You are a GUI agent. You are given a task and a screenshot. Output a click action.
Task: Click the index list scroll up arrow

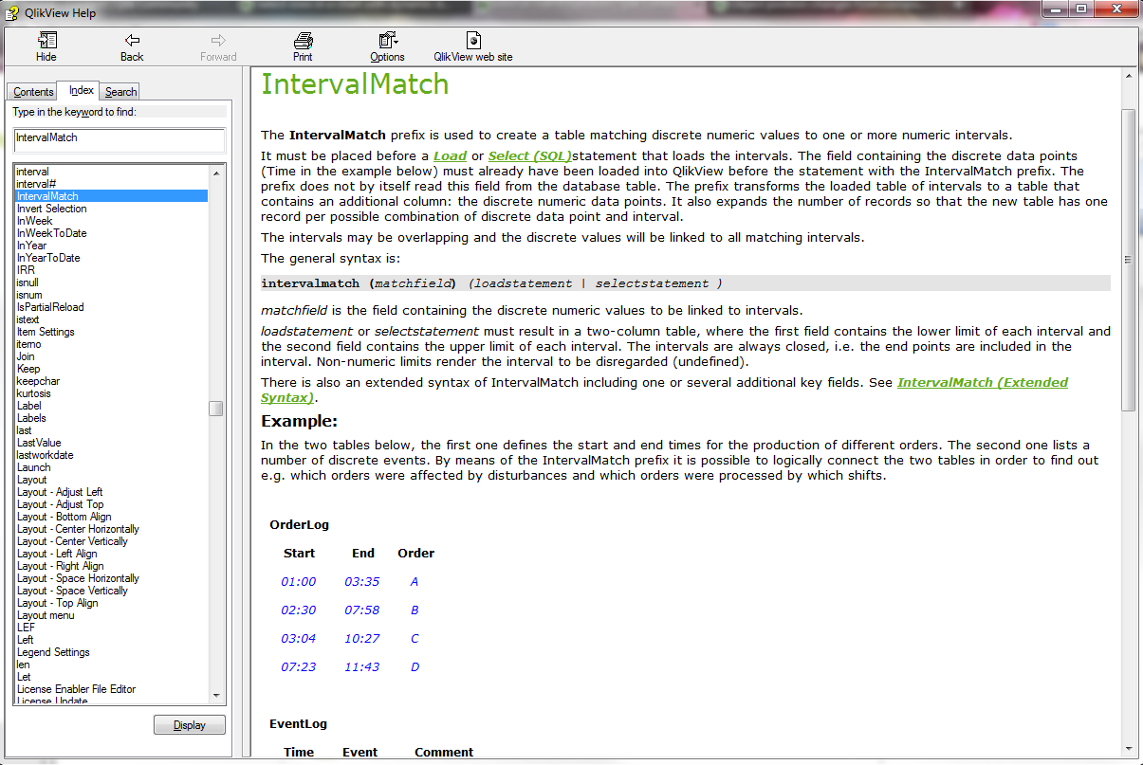(217, 173)
